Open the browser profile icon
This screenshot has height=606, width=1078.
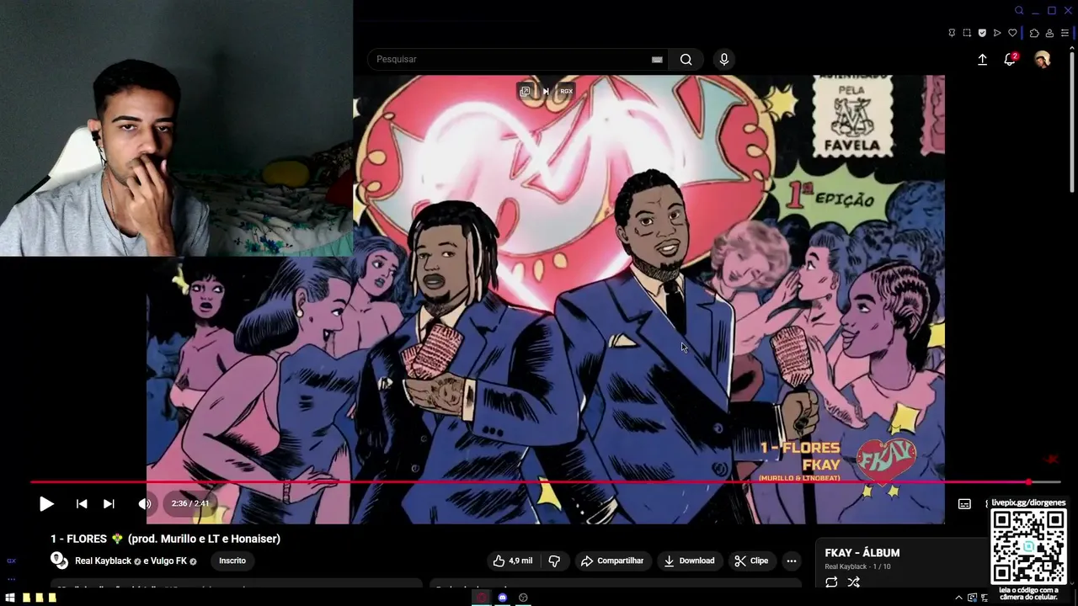1049,33
